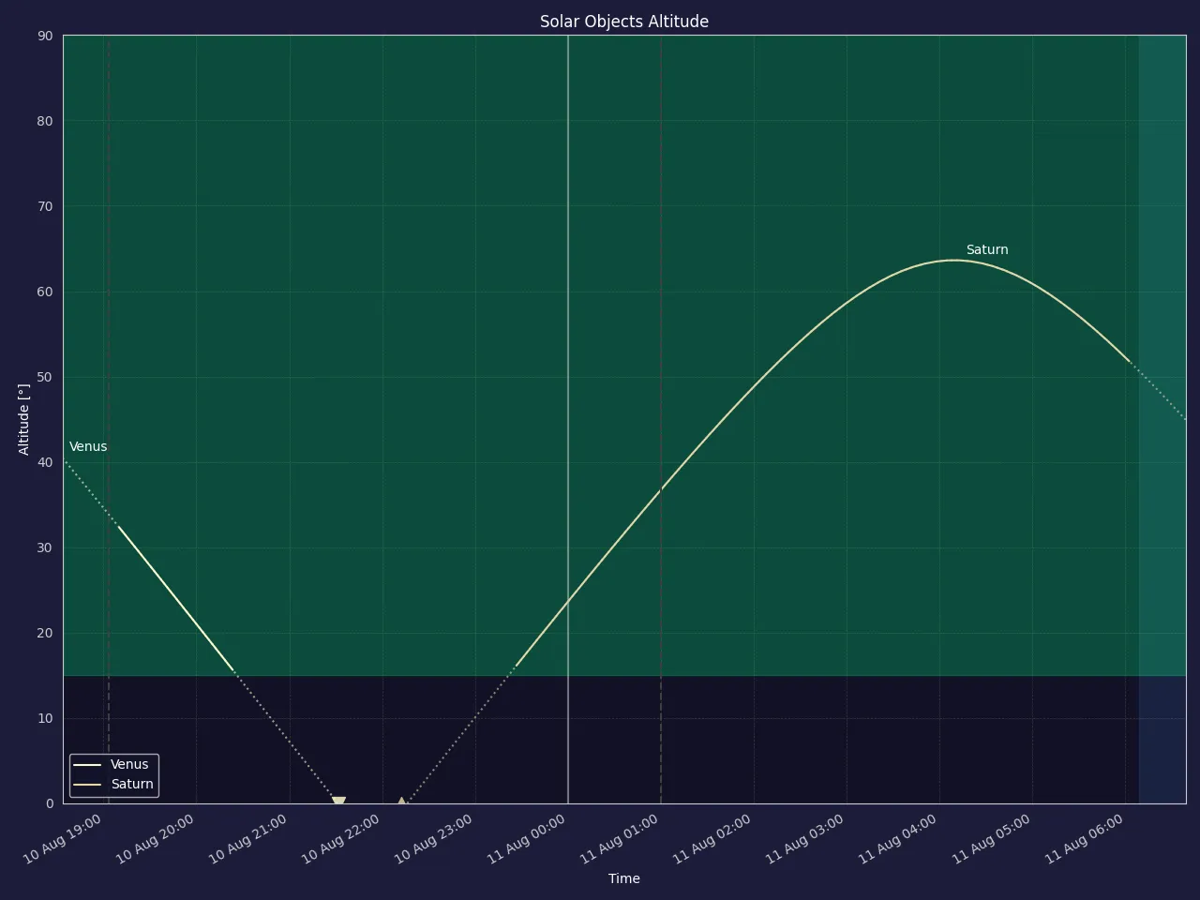Click the "11 Aug 03:00" time tick label
Screen dimensions: 1200x900
pyautogui.click(x=805, y=839)
